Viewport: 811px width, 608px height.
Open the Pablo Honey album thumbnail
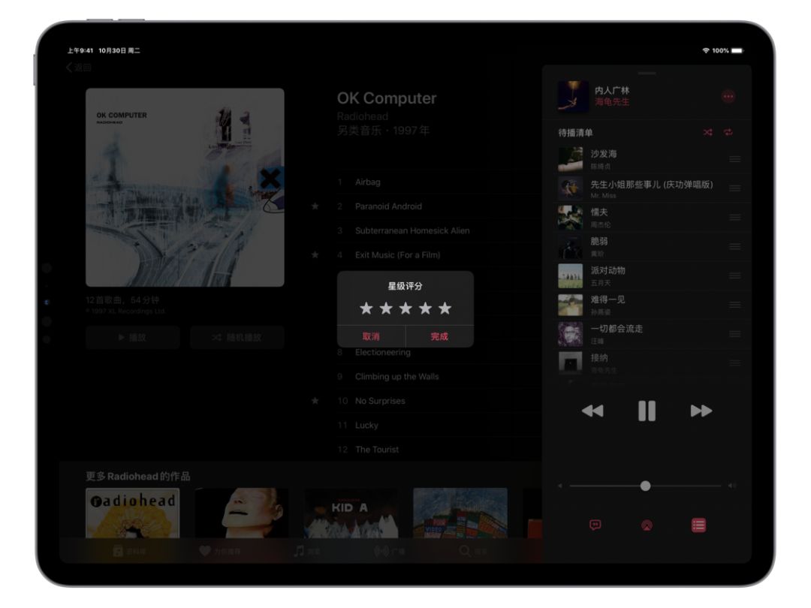point(132,513)
